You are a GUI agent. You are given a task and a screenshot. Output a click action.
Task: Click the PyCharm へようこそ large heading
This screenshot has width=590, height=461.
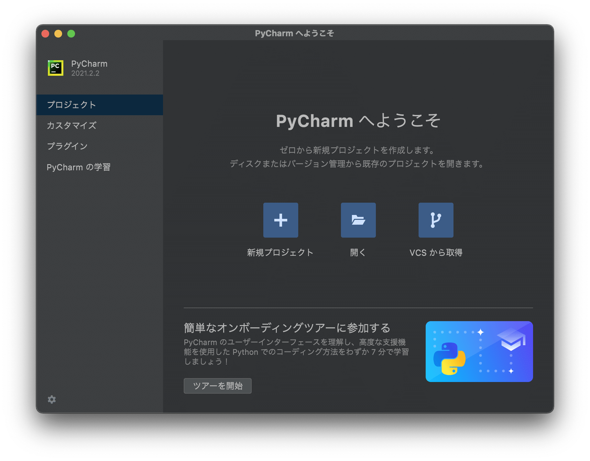358,121
